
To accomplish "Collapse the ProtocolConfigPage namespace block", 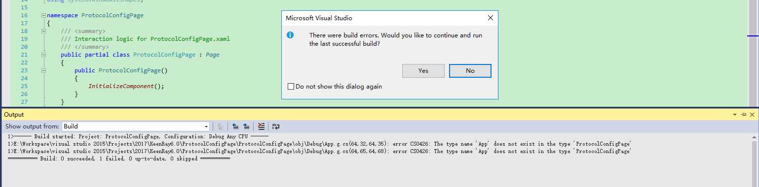I will coord(44,16).
